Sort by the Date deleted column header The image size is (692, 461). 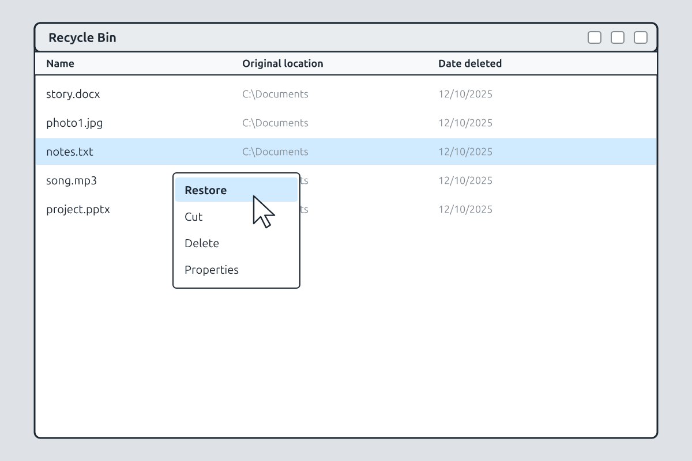click(x=470, y=63)
